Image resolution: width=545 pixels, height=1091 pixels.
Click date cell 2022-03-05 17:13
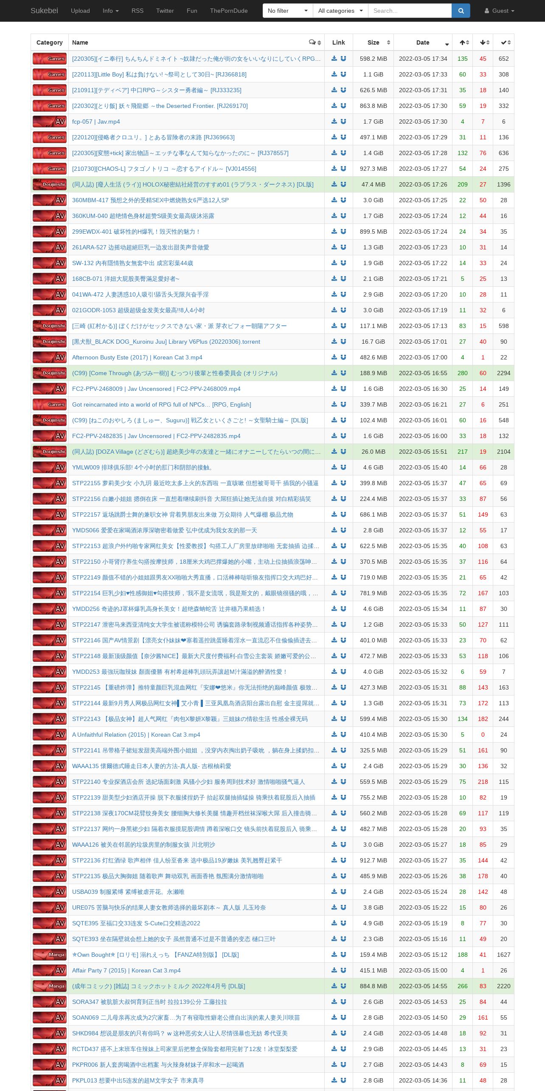click(423, 326)
